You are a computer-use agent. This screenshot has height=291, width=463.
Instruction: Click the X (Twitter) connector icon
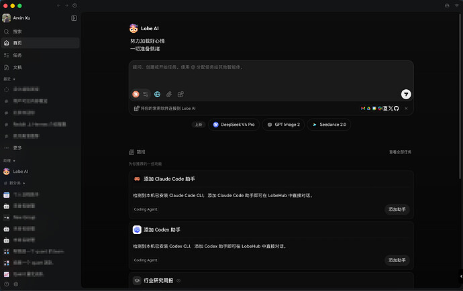391,109
